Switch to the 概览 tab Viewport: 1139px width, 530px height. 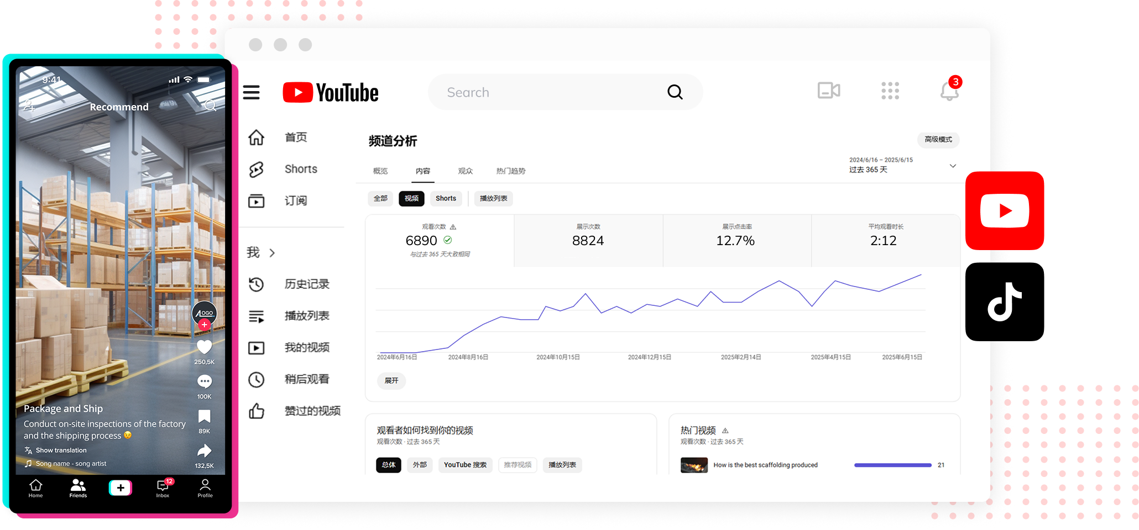pyautogui.click(x=380, y=171)
